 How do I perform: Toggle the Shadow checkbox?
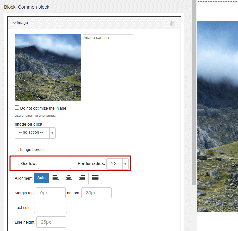tap(17, 163)
